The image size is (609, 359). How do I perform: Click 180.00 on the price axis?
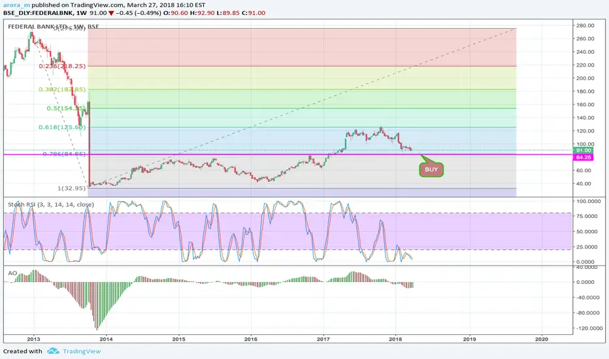[585, 91]
